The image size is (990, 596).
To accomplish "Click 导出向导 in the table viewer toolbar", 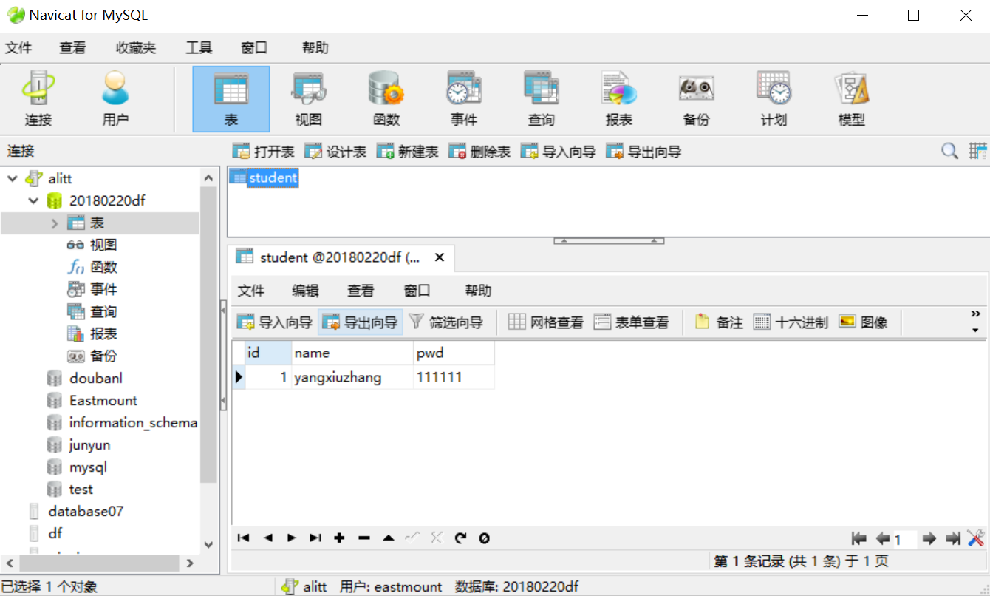I will tap(361, 322).
